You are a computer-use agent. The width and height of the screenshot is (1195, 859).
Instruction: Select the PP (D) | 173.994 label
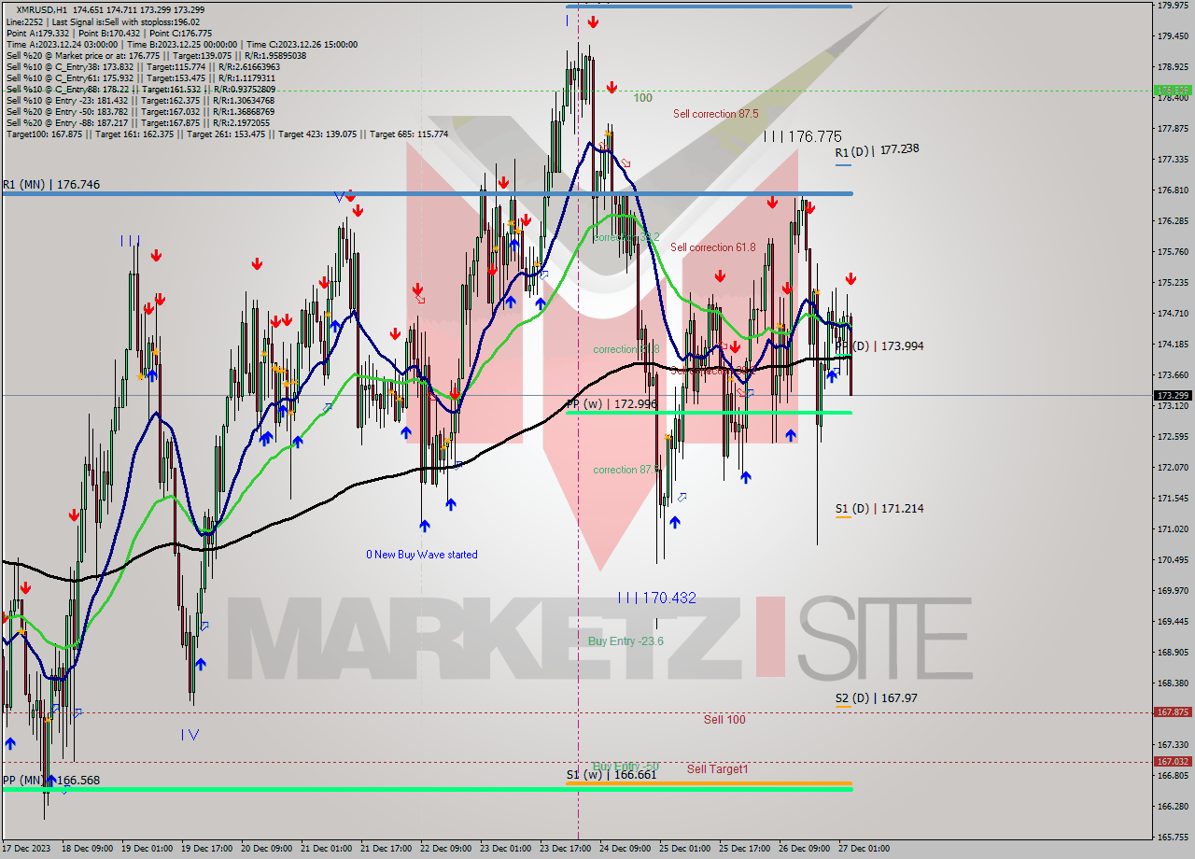(879, 345)
